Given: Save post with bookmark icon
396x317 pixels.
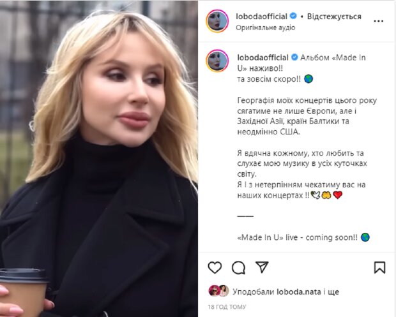Looking at the screenshot, I should [379, 268].
